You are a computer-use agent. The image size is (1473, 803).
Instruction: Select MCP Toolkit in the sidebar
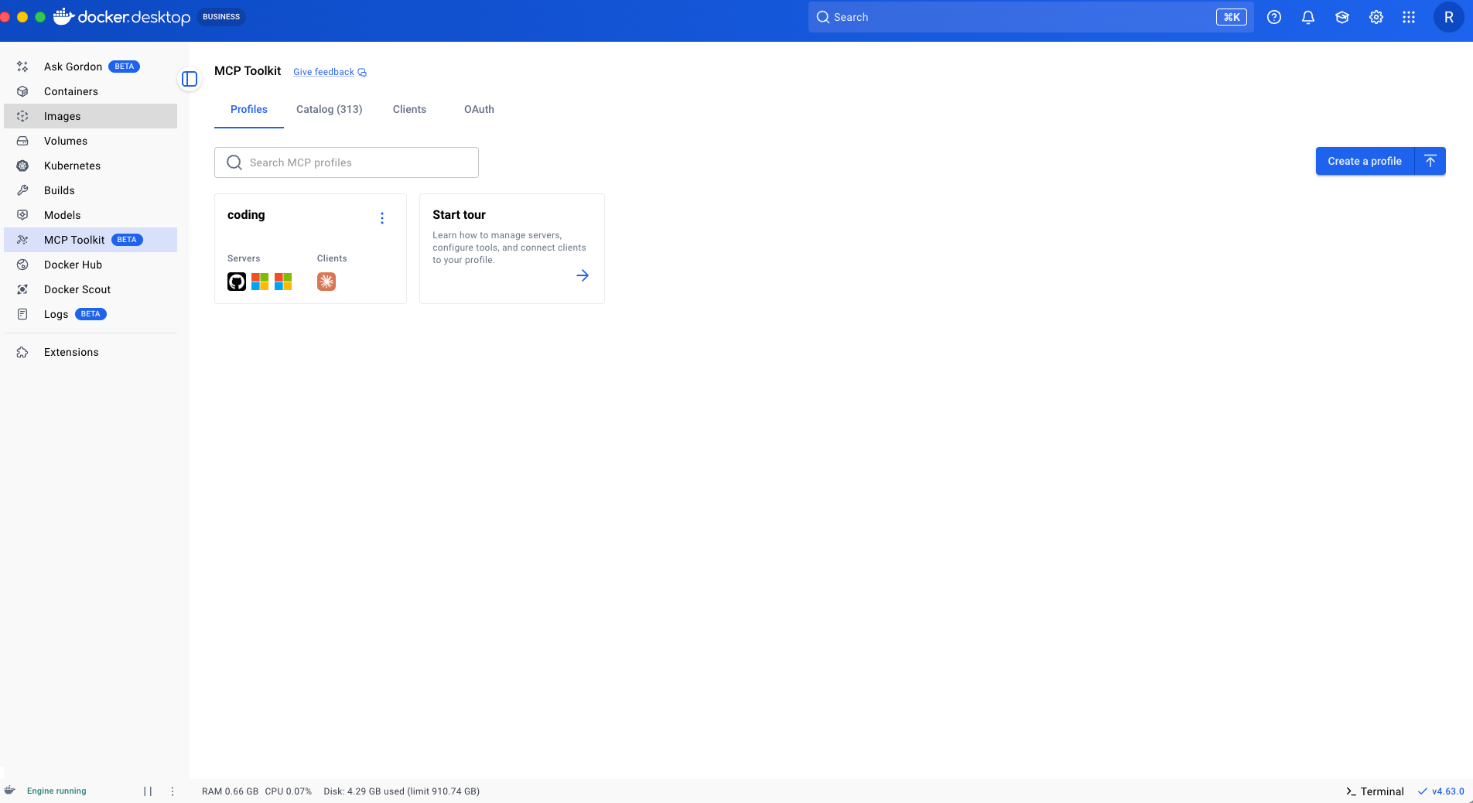[x=91, y=240]
